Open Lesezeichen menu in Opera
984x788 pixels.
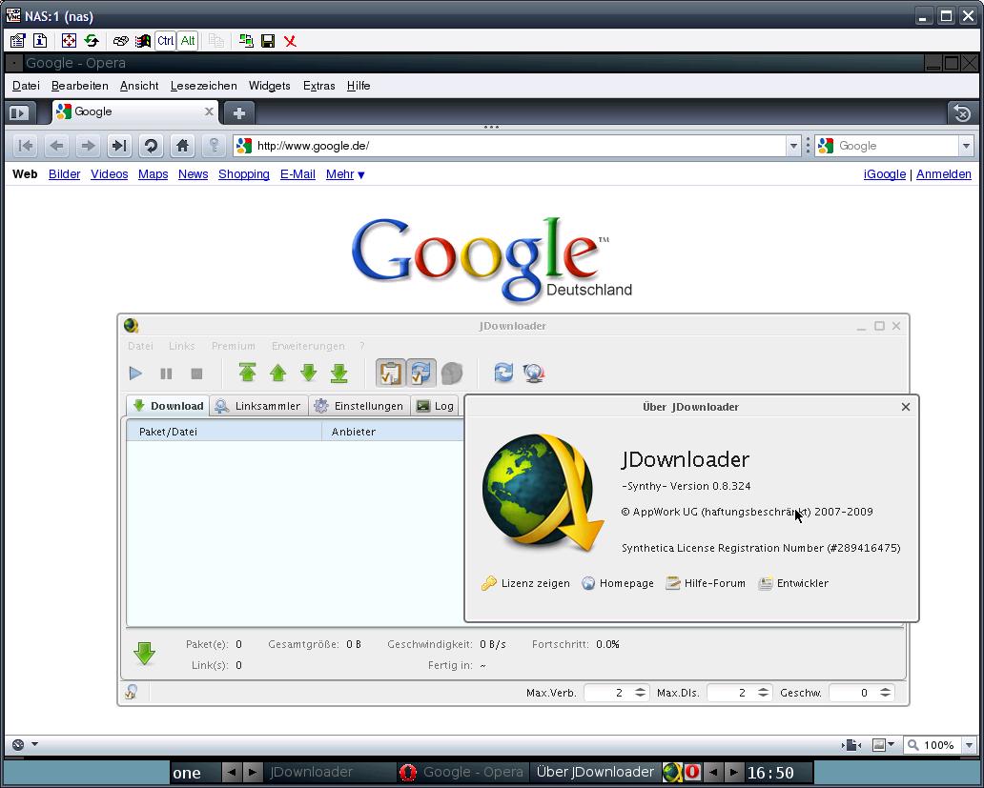204,86
